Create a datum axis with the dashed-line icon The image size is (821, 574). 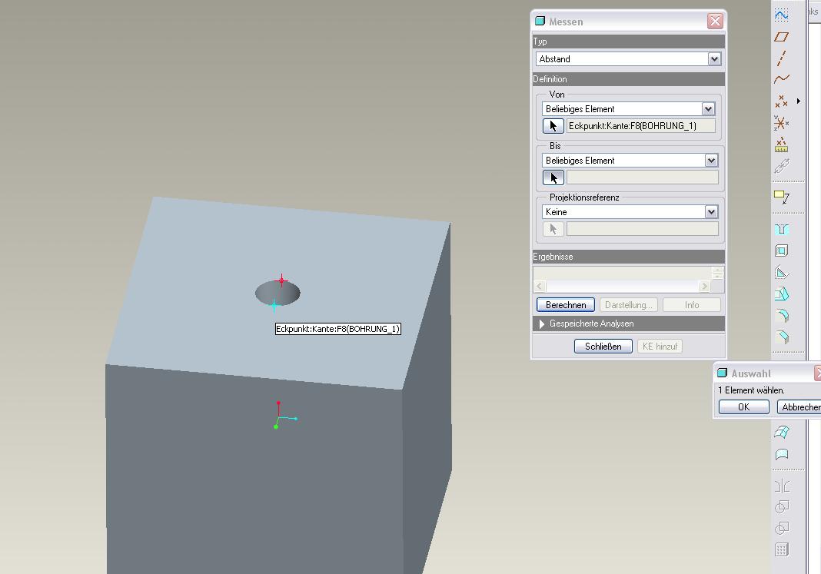(781, 58)
